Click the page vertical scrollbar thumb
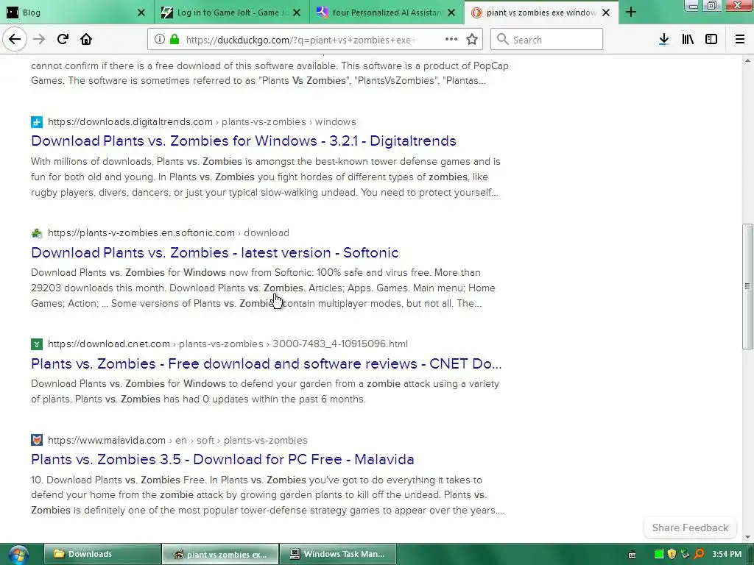 click(747, 286)
